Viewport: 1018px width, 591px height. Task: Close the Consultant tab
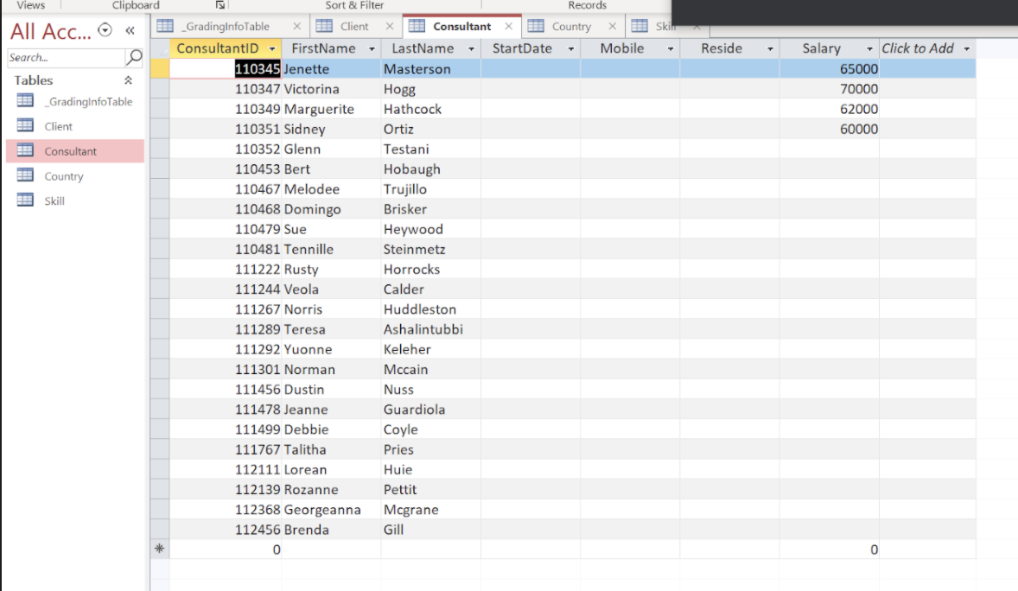[x=508, y=26]
